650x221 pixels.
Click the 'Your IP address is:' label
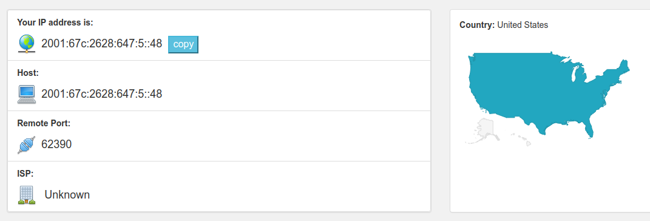click(x=55, y=22)
